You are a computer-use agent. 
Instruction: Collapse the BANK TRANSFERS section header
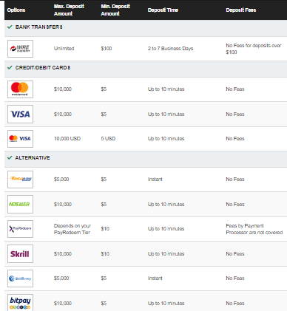pyautogui.click(x=146, y=28)
